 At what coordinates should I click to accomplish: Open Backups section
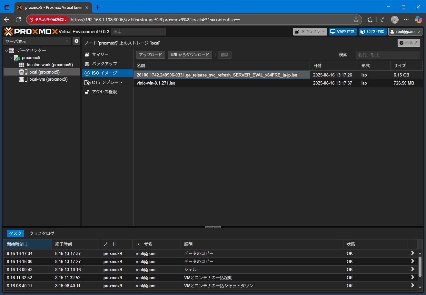pyautogui.click(x=107, y=64)
